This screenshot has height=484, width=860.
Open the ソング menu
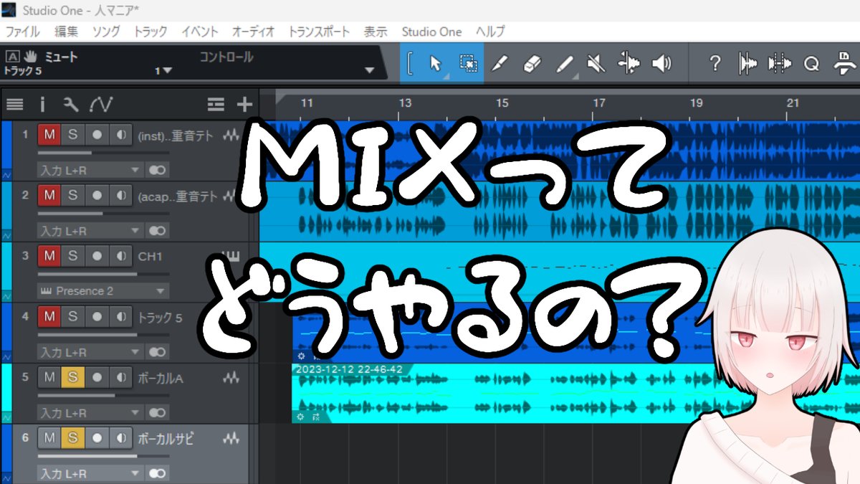[106, 32]
